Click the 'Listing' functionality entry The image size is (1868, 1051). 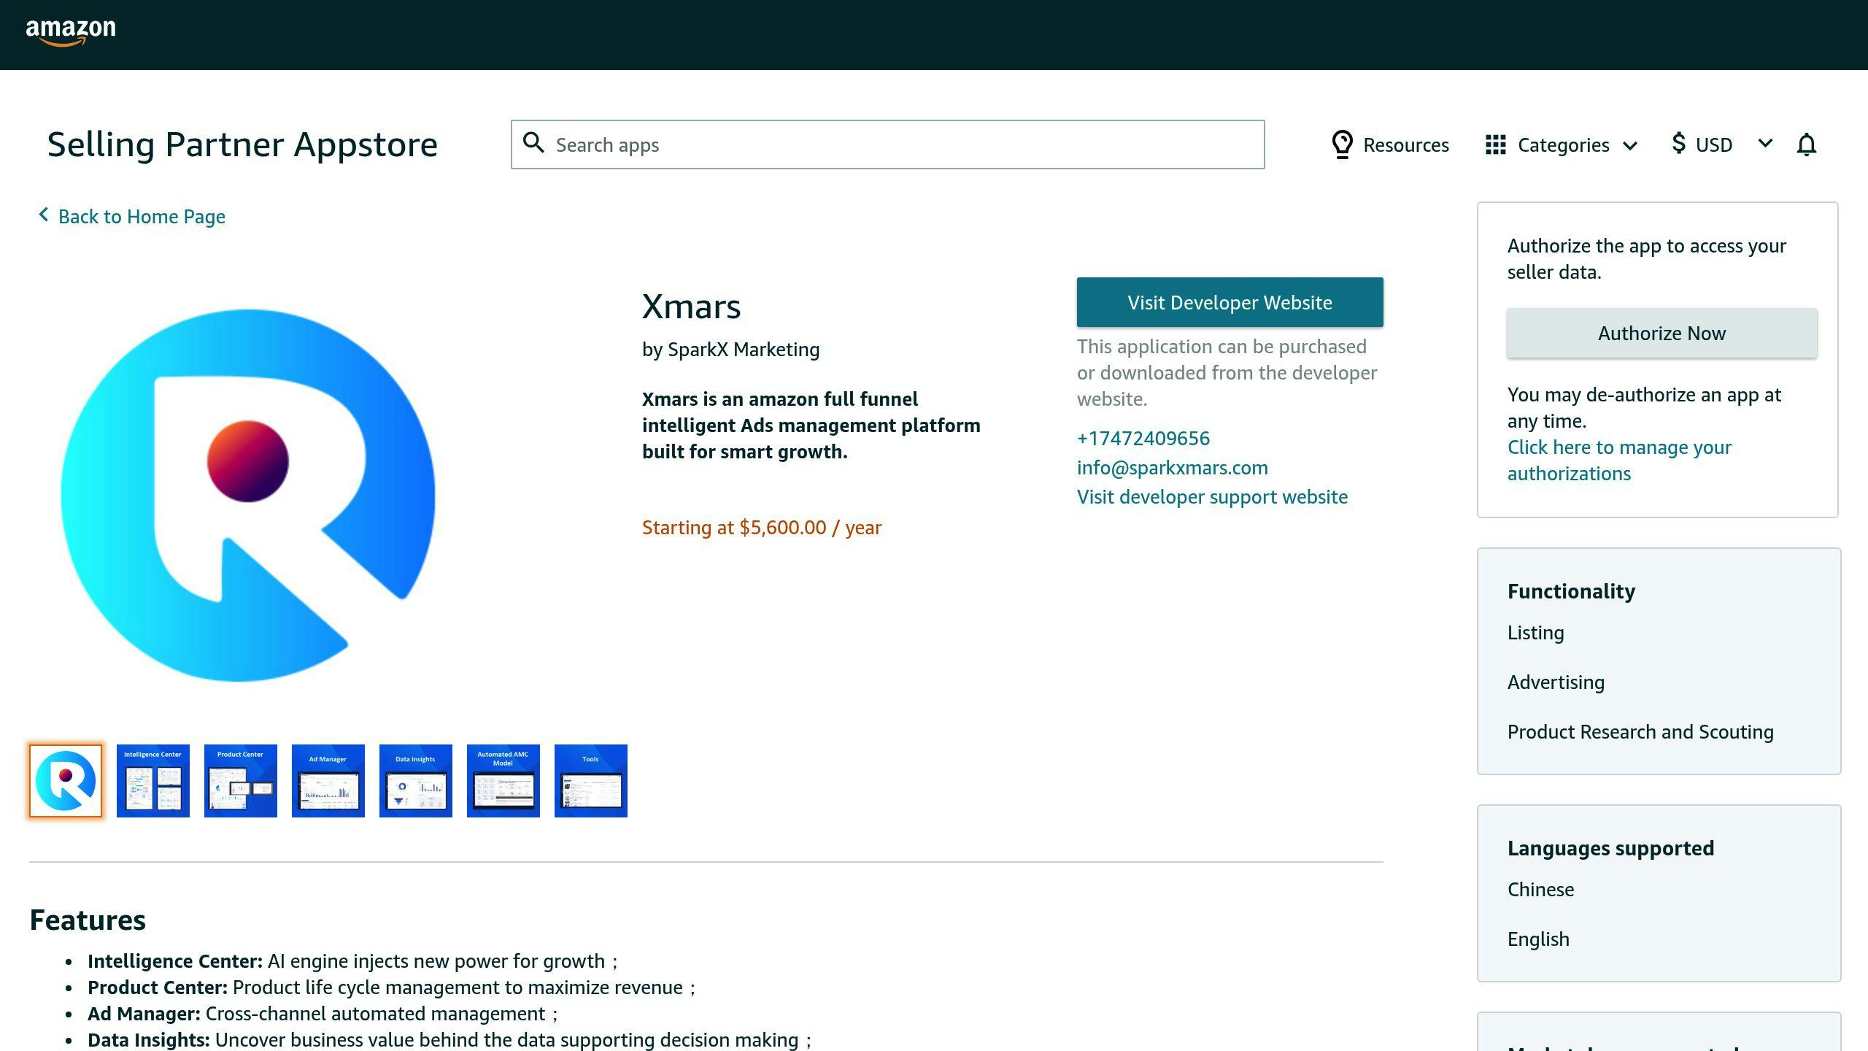pos(1535,633)
